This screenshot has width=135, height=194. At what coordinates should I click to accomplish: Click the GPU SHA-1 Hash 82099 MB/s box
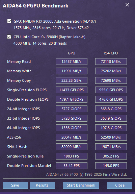pyautogui.click(x=72, y=147)
